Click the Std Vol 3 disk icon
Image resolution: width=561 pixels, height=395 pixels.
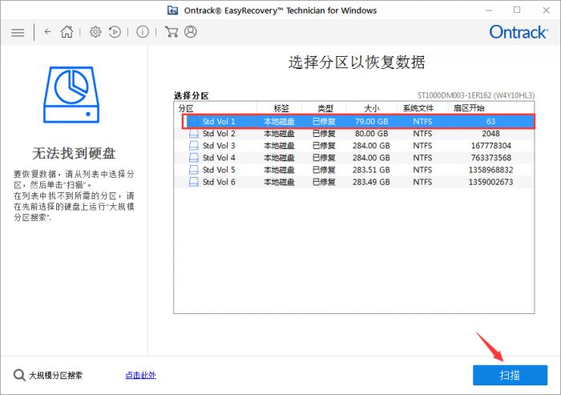(x=194, y=146)
